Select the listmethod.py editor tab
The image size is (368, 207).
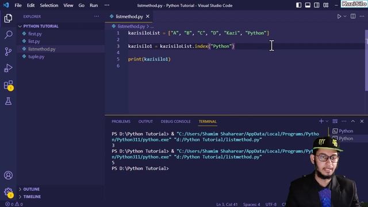(x=129, y=17)
